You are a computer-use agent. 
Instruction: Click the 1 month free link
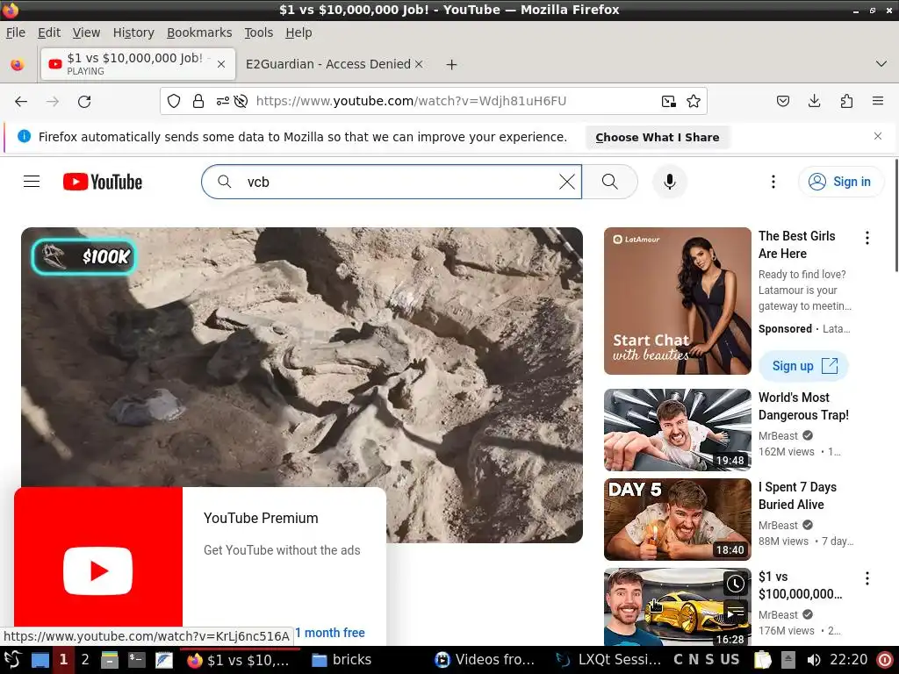click(330, 633)
